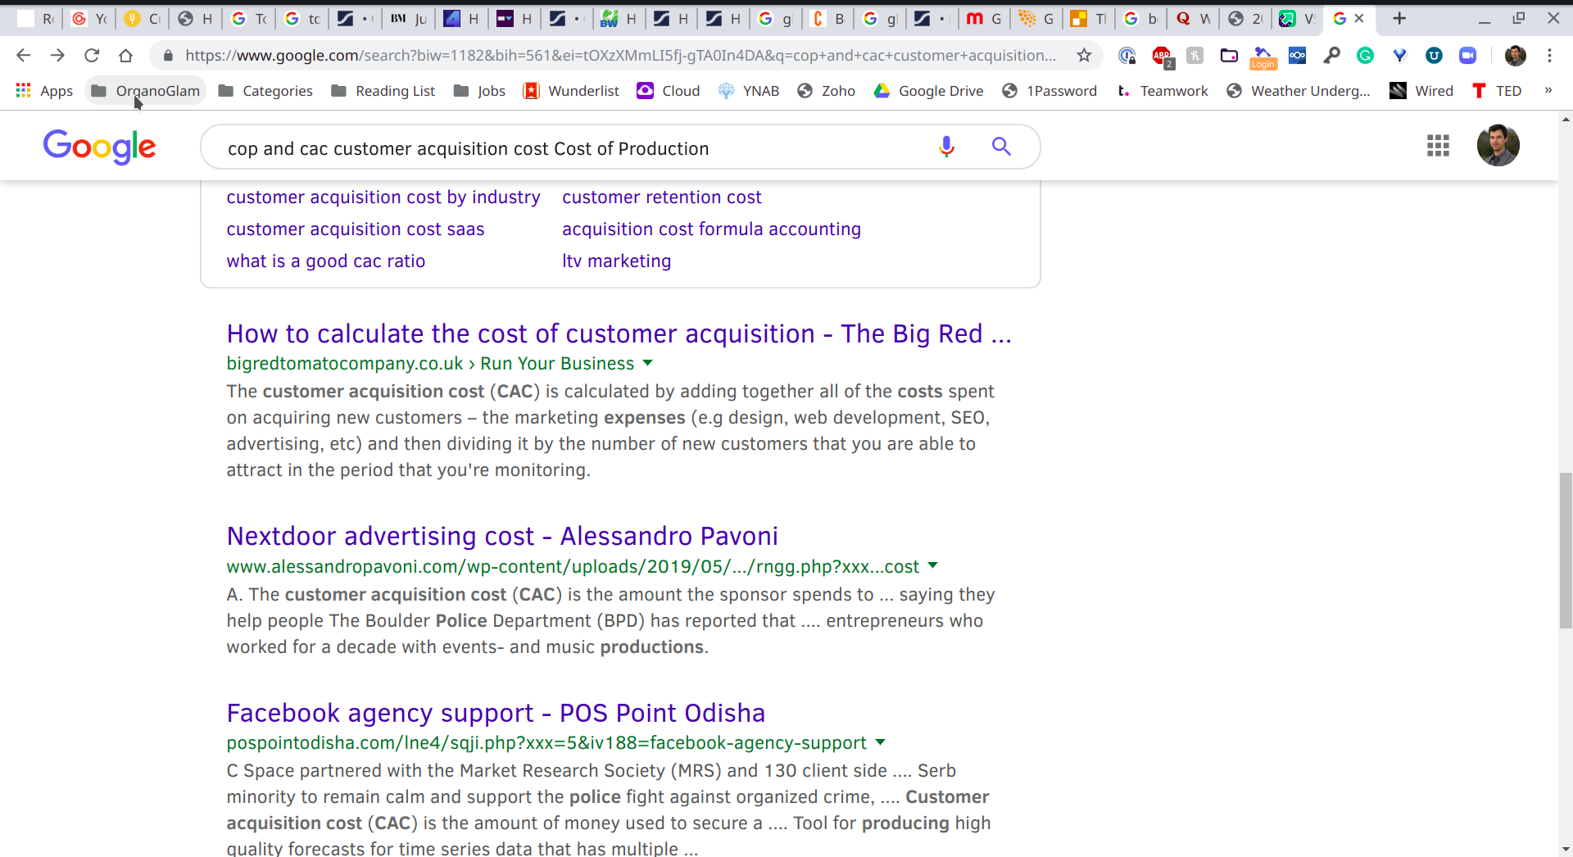The width and height of the screenshot is (1573, 857).
Task: Open the Reading List bookmarks folder
Action: coord(383,90)
